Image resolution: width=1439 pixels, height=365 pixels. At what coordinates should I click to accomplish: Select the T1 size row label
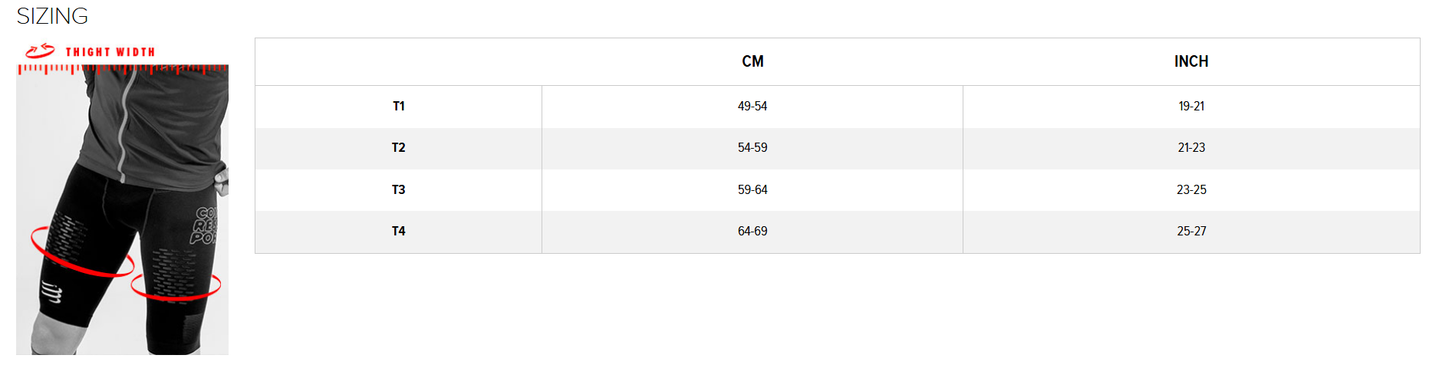click(x=399, y=106)
